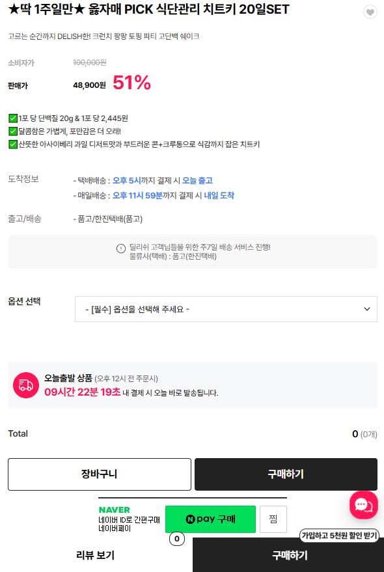Click the green checkmark beside 달콤함은 가볍게 line
This screenshot has width=384, height=572.
click(13, 131)
